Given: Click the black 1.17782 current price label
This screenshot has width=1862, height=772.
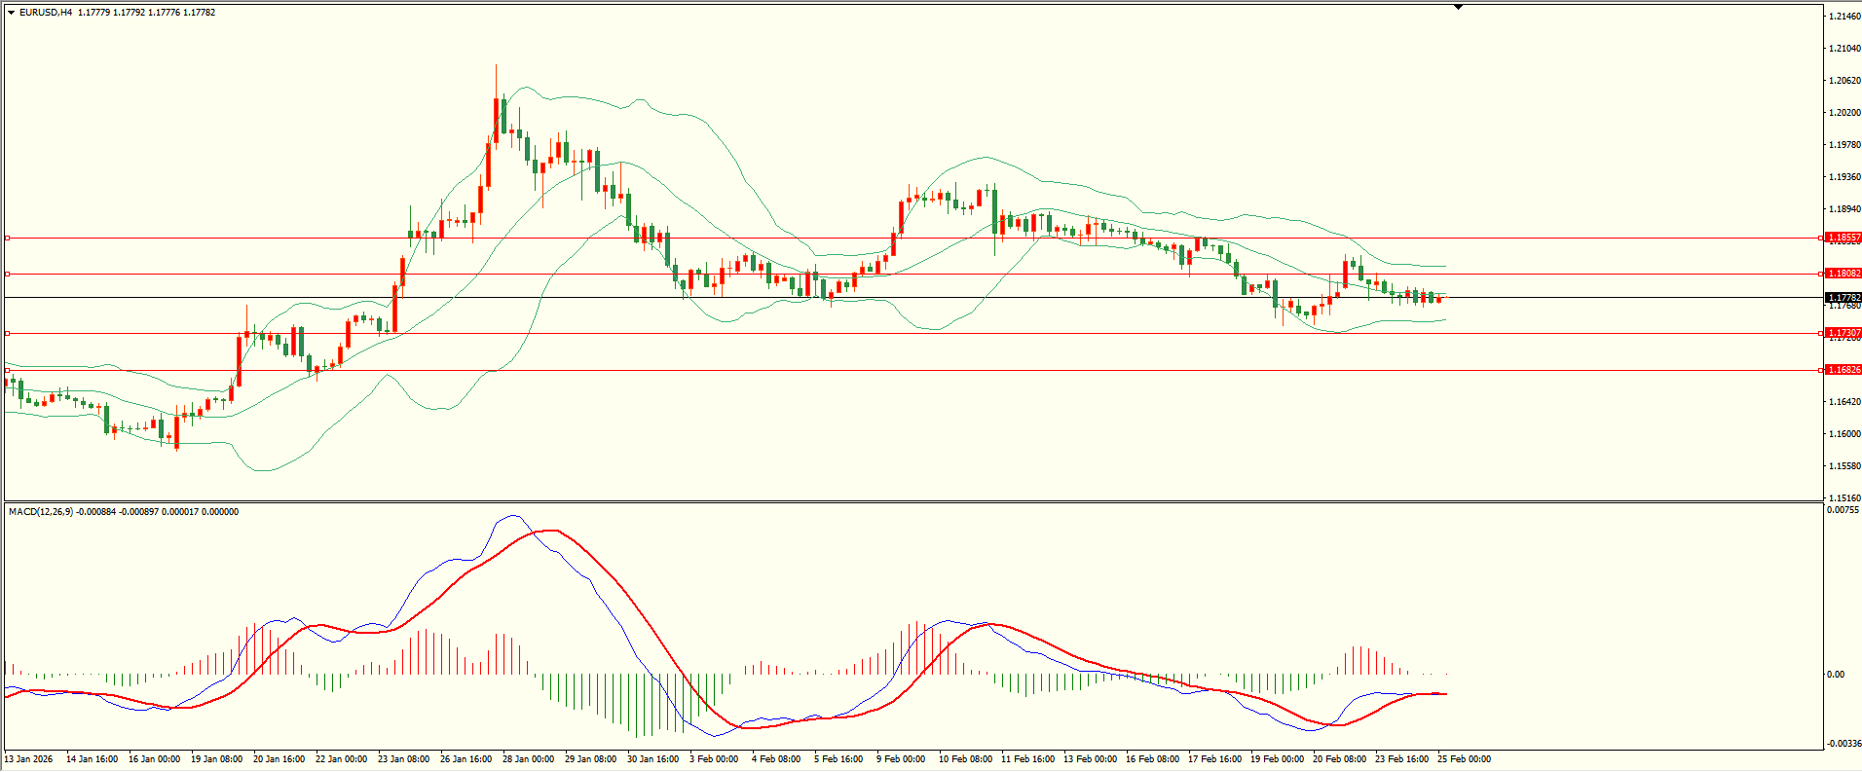Looking at the screenshot, I should click(1843, 298).
